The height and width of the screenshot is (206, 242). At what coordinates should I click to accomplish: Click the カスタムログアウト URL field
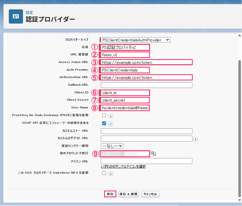coord(147,139)
